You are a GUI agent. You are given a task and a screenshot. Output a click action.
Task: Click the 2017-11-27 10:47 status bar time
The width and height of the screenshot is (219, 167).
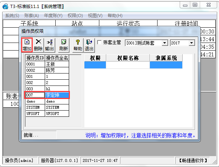point(100,160)
